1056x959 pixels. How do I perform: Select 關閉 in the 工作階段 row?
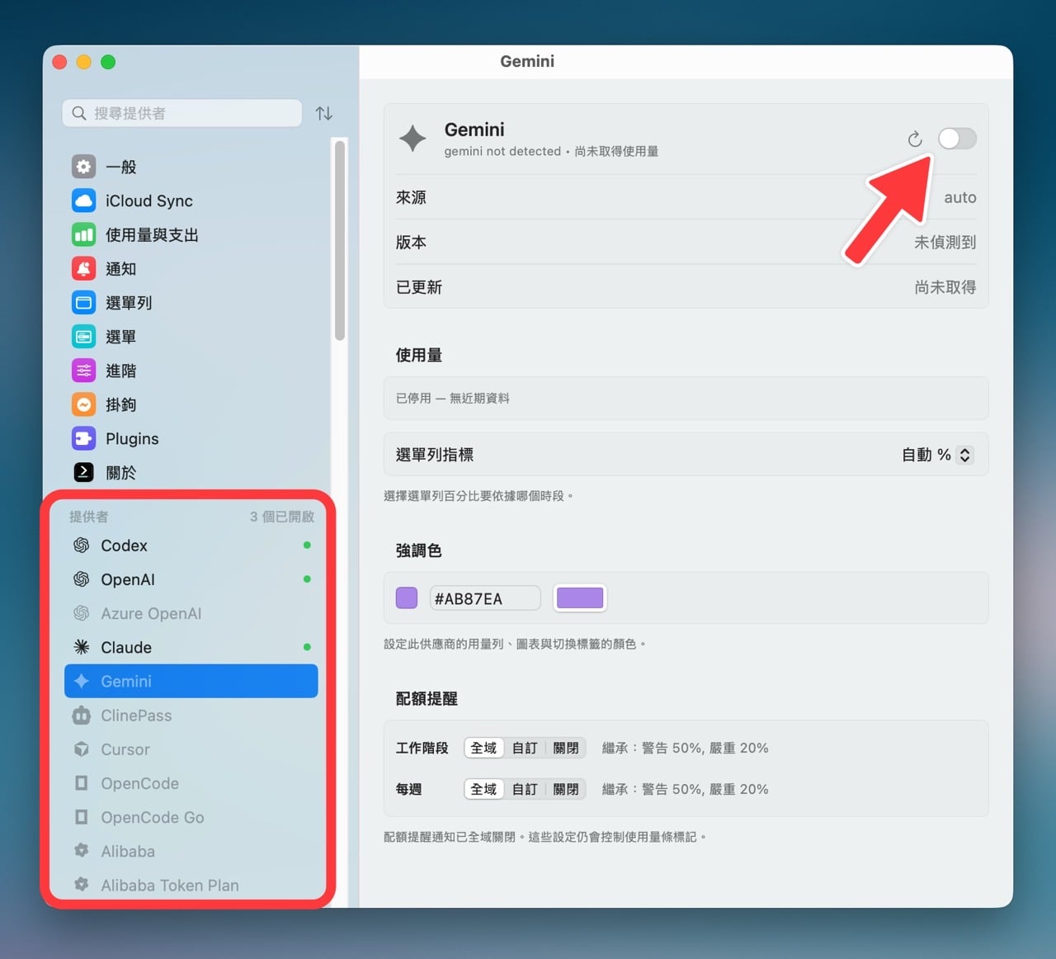(566, 748)
